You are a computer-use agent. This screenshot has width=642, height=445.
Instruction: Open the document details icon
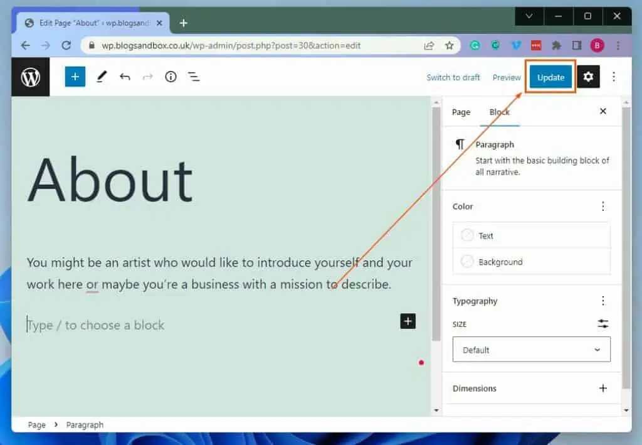(171, 77)
